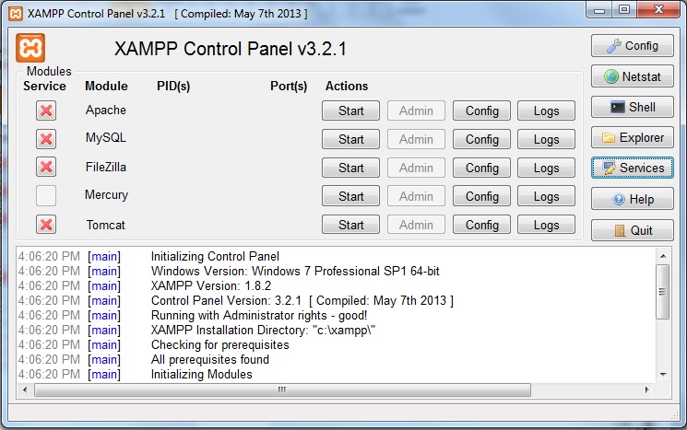Viewport: 687px width, 430px height.
Task: Open the FileZilla Config menu
Action: click(x=481, y=168)
